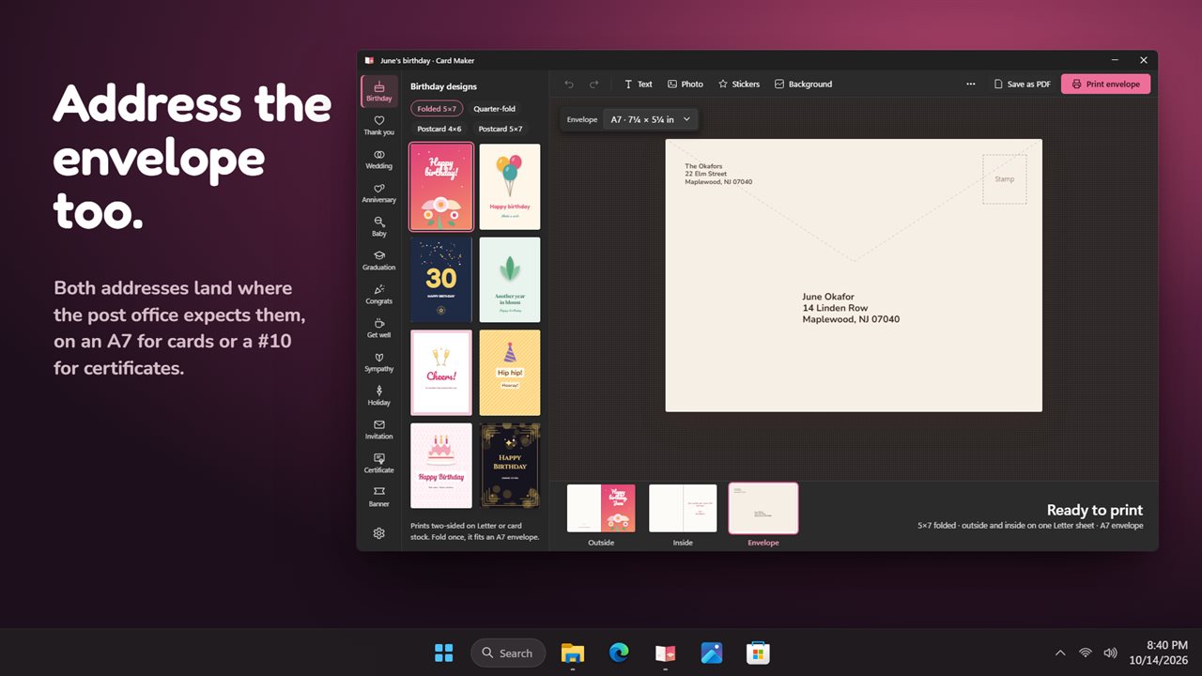Screen dimensions: 1202x676
Task: Select the Another year in bloom design
Action: point(510,280)
